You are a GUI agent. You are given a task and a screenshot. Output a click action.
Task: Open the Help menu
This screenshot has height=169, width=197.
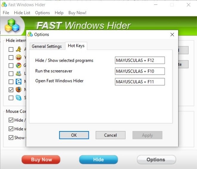59,13
